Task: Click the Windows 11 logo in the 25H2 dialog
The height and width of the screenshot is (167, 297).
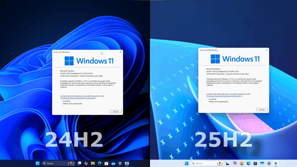Action: pos(235,59)
